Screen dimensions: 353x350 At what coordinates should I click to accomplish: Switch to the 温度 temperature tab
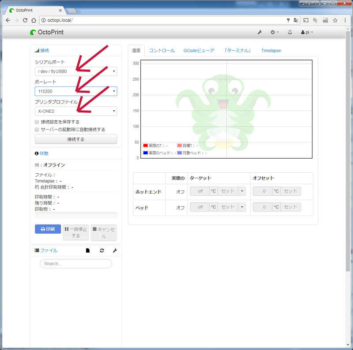coord(136,51)
